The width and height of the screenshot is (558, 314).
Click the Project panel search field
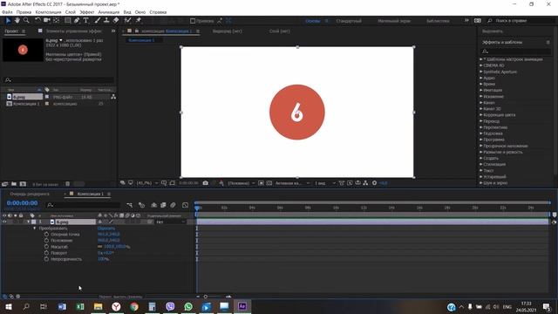coord(58,80)
